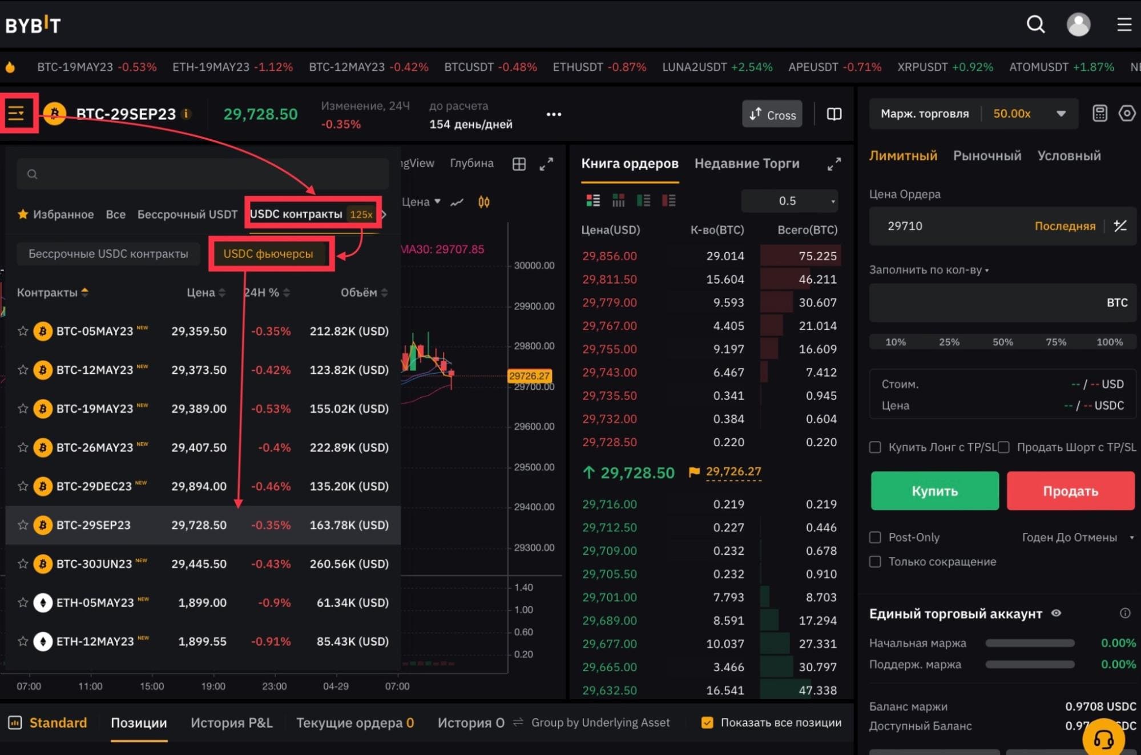The width and height of the screenshot is (1141, 755).
Task: Toggle balance visibility eye icon
Action: [x=1056, y=613]
